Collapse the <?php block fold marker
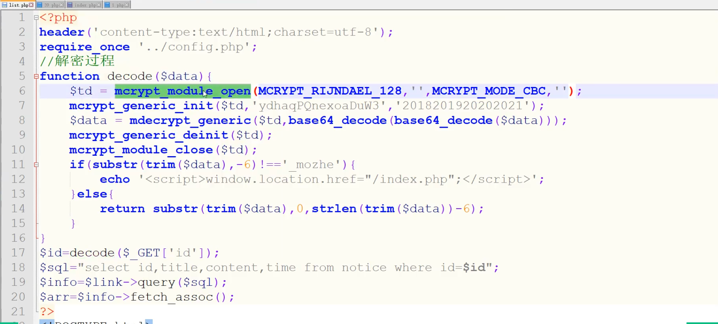The width and height of the screenshot is (718, 324). (x=36, y=17)
